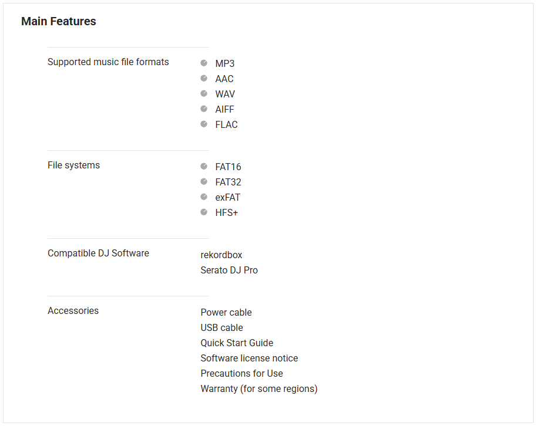This screenshot has width=538, height=426.
Task: Select the Quick Start Guide accessory text
Action: 237,343
